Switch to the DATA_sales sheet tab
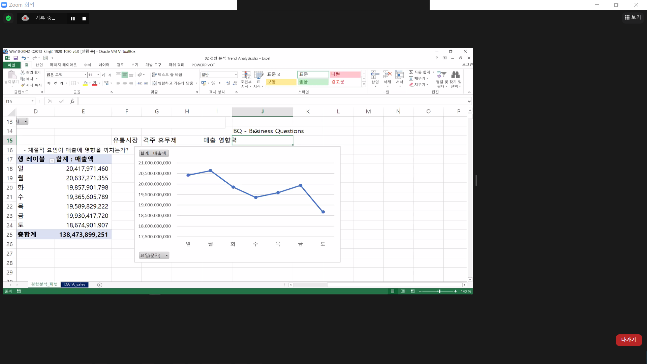The image size is (647, 364). coord(75,285)
